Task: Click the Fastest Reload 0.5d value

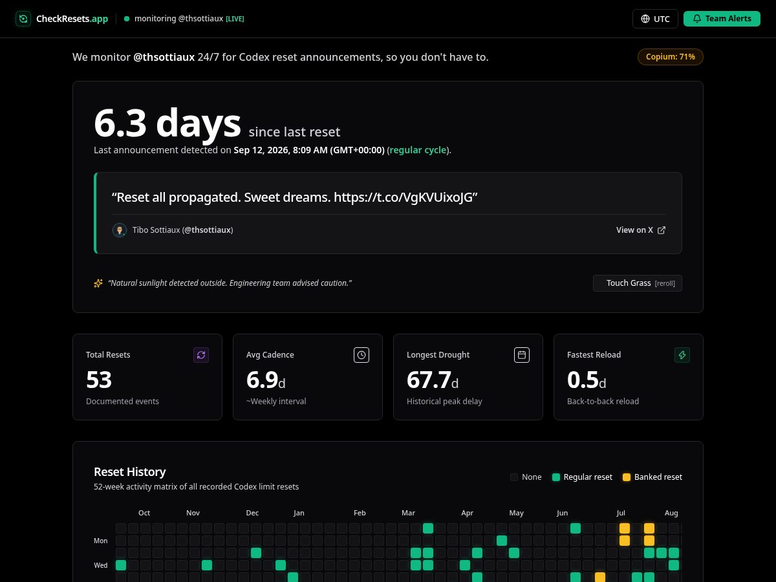Action: [587, 380]
